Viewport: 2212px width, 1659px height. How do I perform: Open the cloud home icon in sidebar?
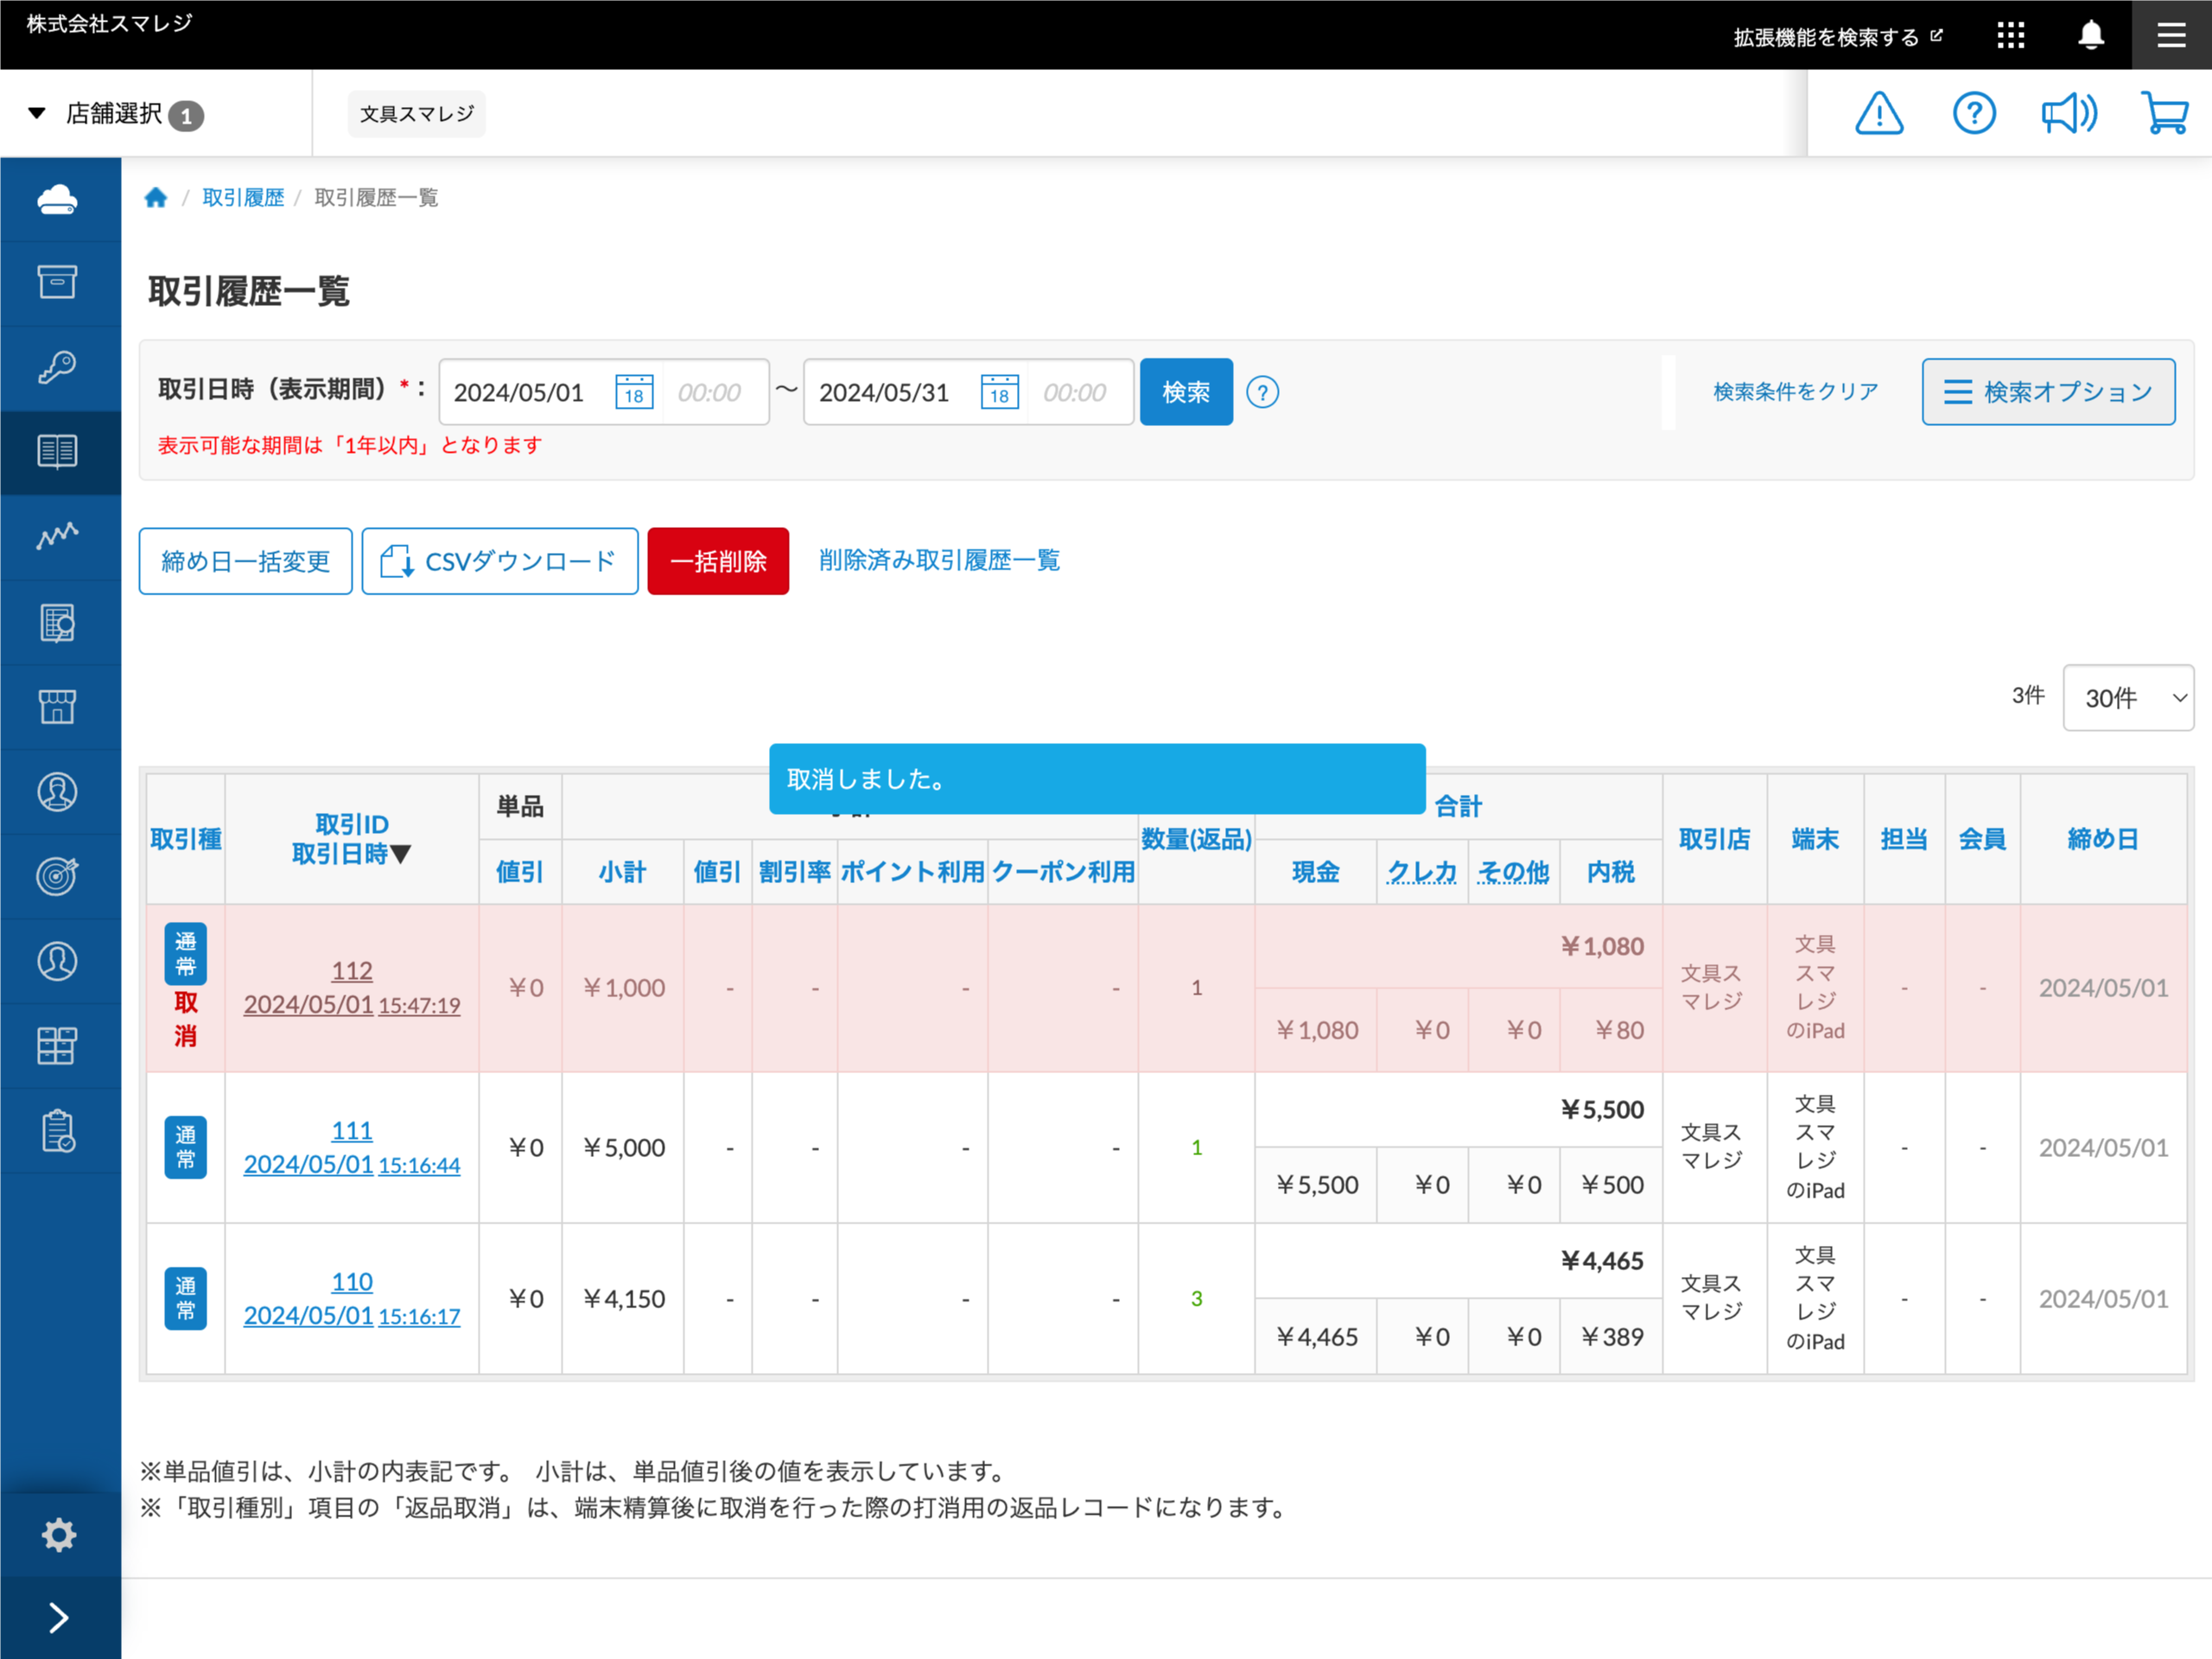tap(57, 199)
